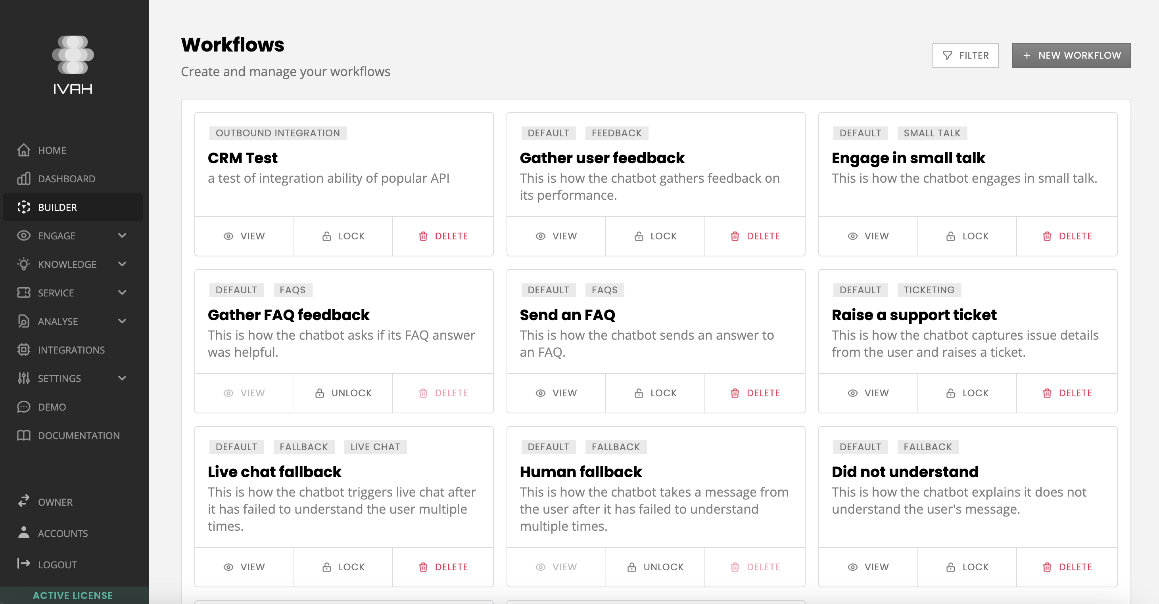Expand the Knowledge submenu chevron

tap(122, 264)
